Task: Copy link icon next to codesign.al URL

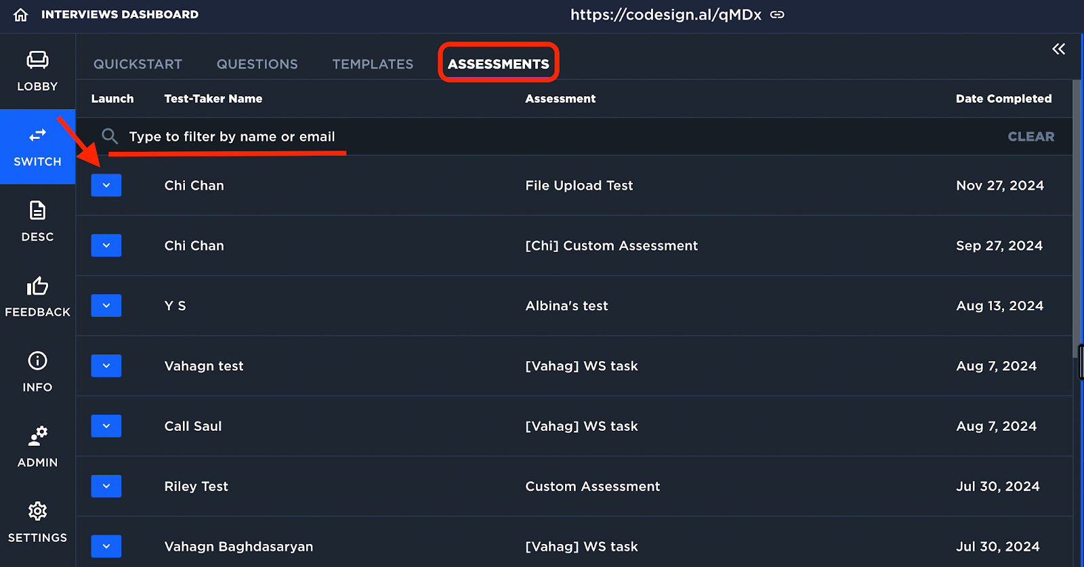Action: click(777, 14)
